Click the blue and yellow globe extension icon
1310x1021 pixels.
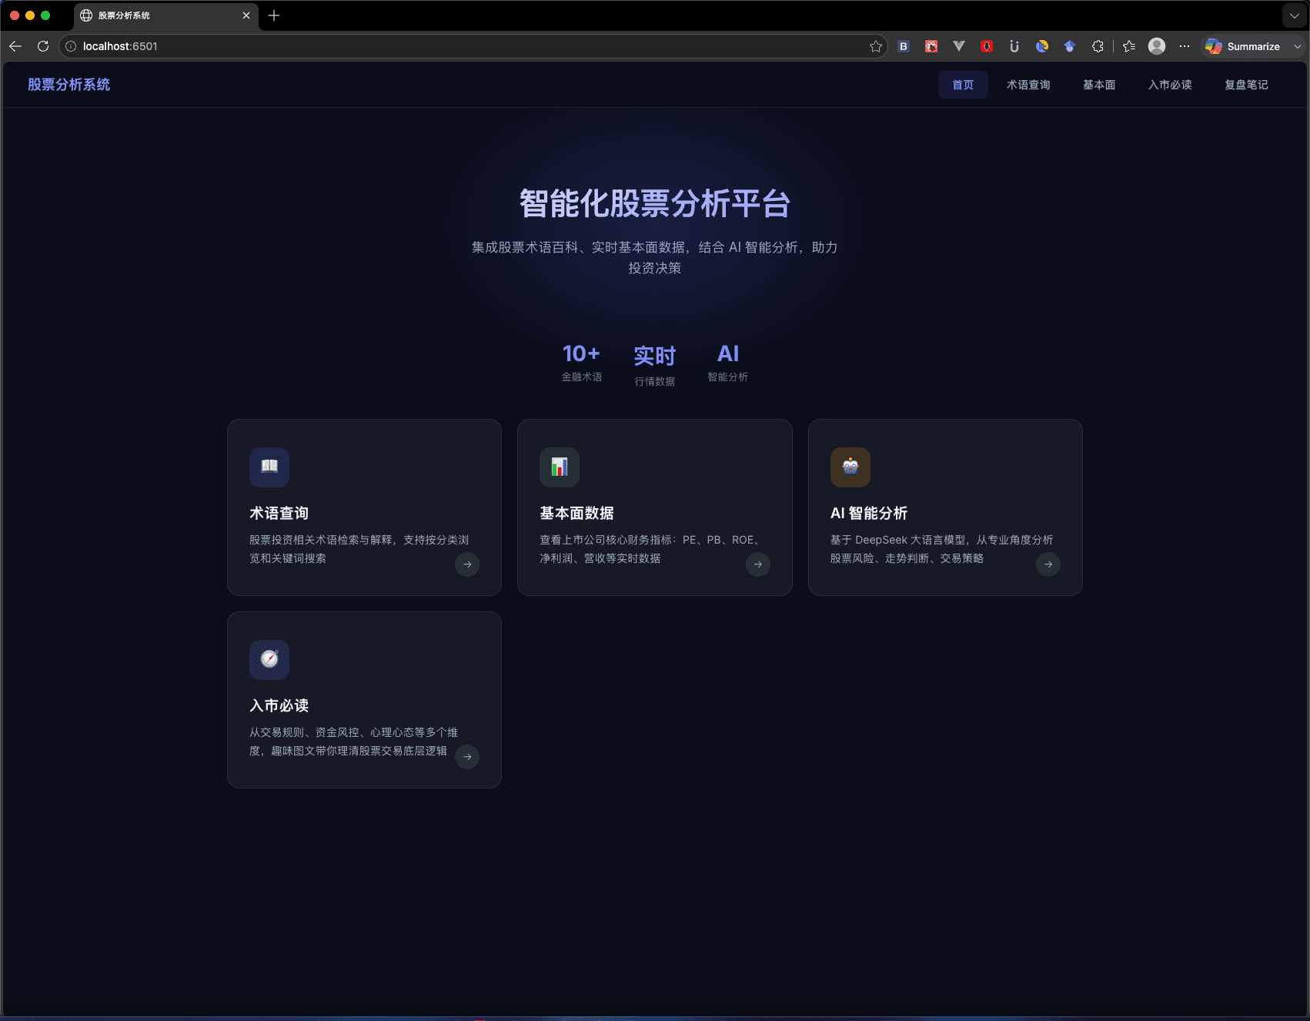[x=1042, y=46]
